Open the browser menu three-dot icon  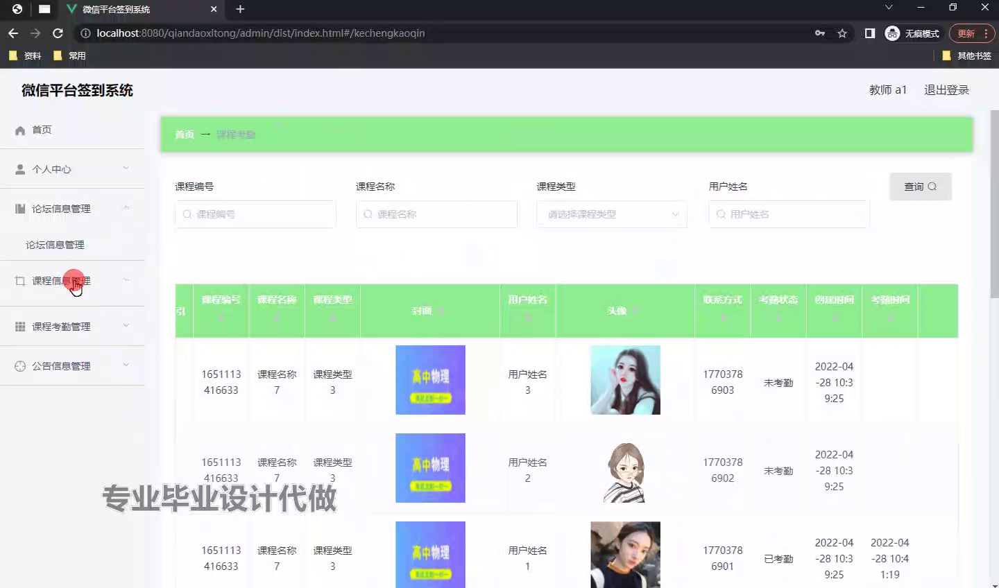[986, 33]
